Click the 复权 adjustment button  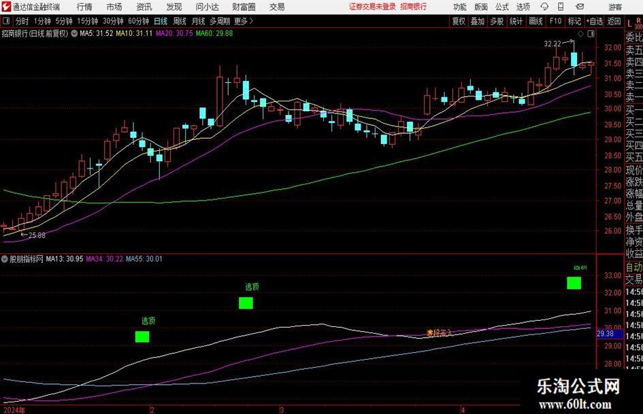pos(459,21)
